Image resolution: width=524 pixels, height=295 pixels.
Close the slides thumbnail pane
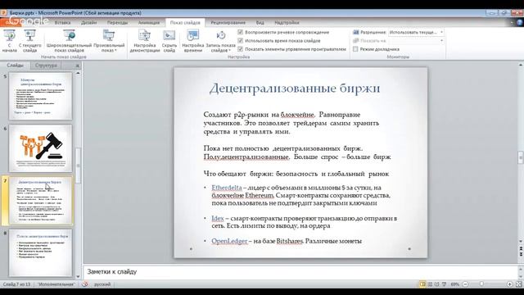point(77,66)
